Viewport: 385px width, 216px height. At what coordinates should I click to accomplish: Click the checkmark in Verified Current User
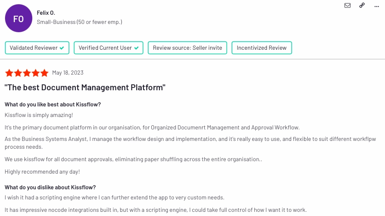point(136,48)
